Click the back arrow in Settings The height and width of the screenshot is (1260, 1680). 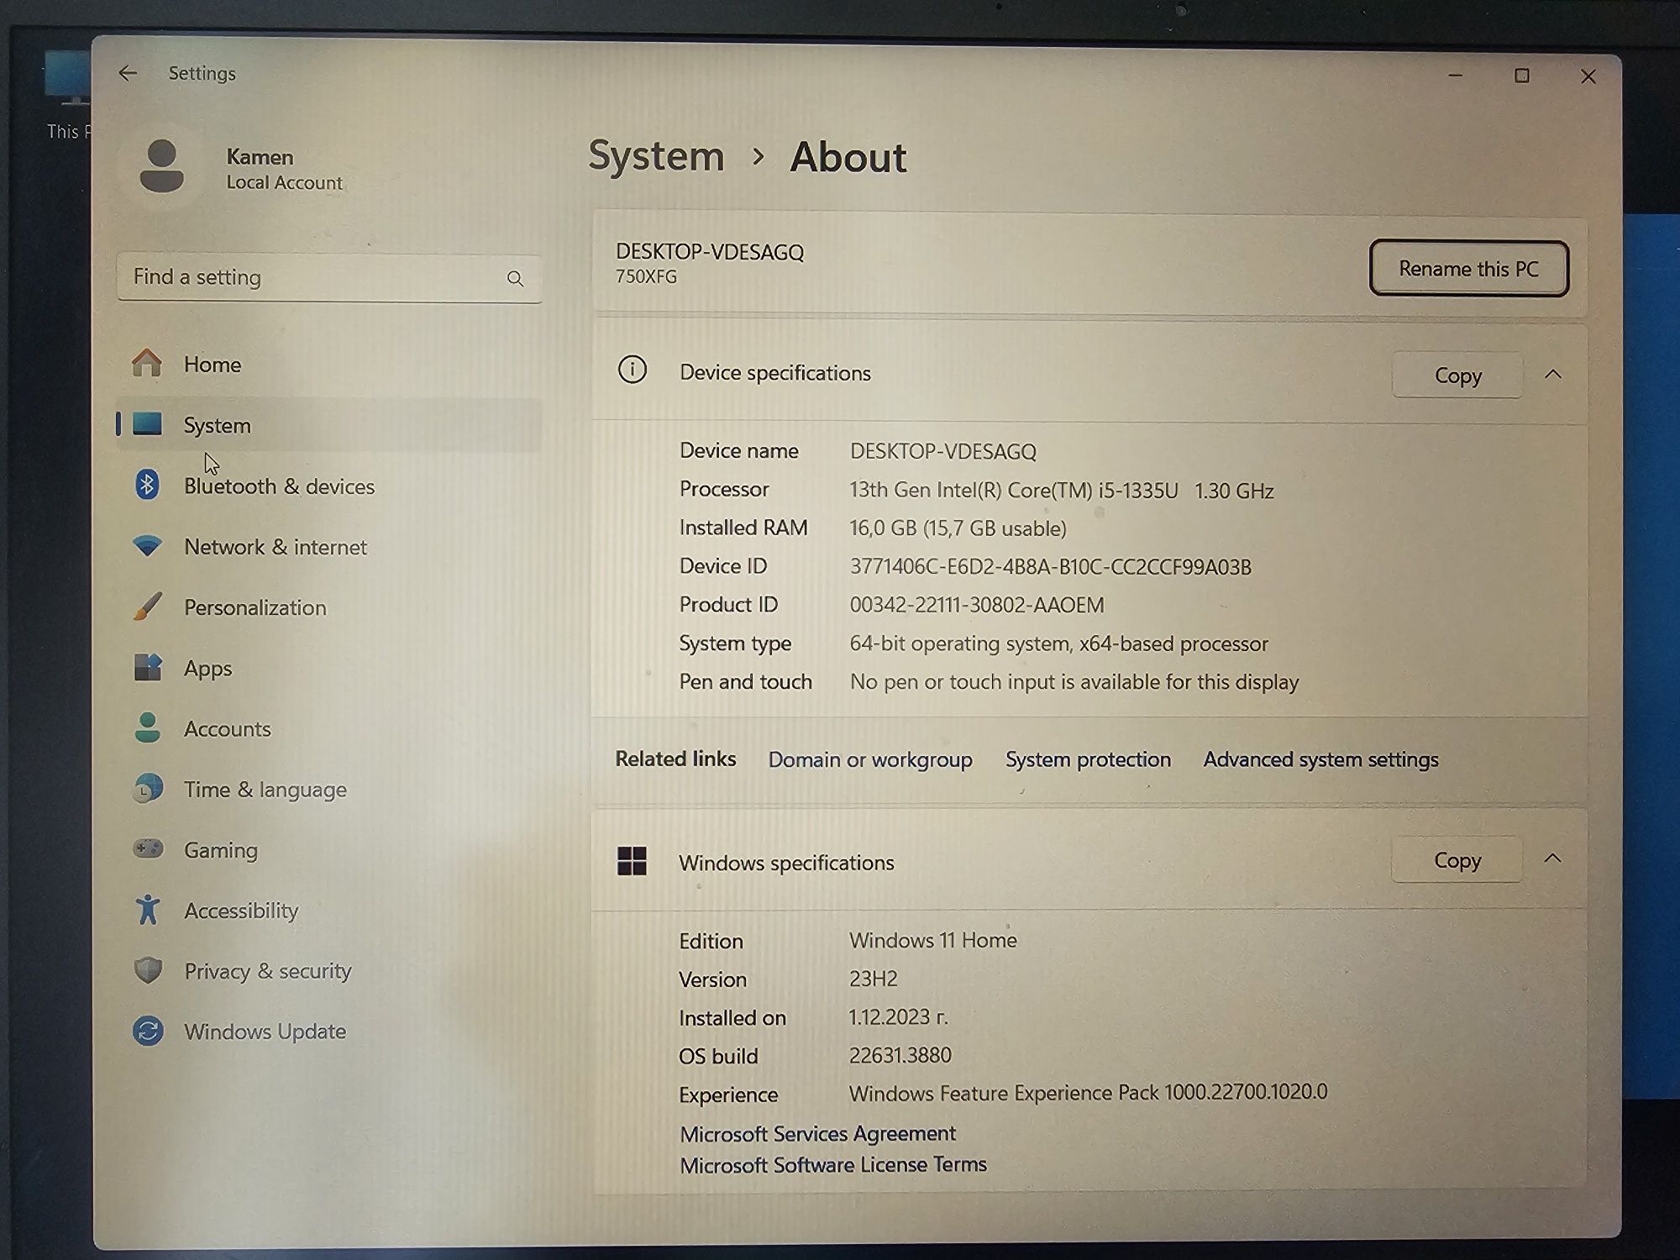pyautogui.click(x=128, y=73)
